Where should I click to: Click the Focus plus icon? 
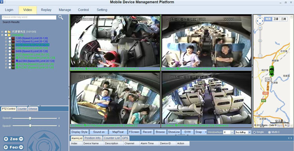coord(6,147)
